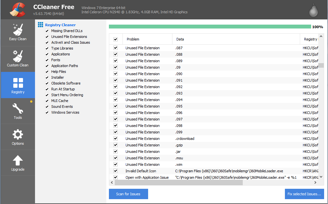The height and width of the screenshot is (204, 328).
Task: Click the scroll down arrow
Action: pos(321,177)
